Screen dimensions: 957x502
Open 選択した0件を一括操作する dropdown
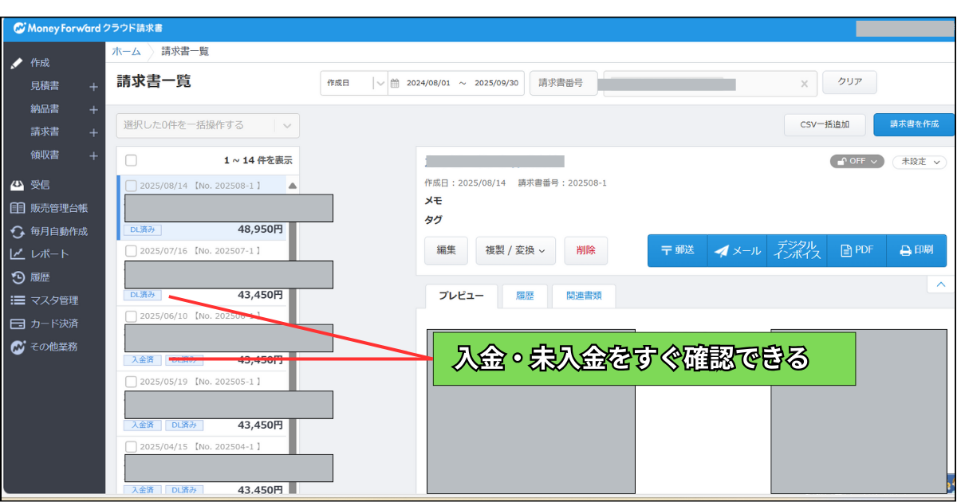tap(207, 125)
